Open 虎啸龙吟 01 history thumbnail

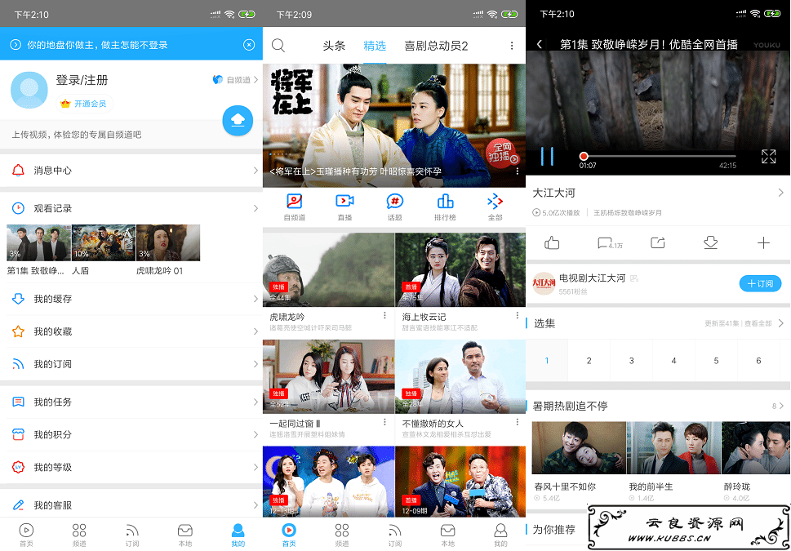pyautogui.click(x=168, y=242)
